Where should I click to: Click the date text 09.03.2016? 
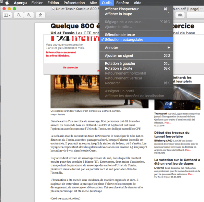click(159, 153)
